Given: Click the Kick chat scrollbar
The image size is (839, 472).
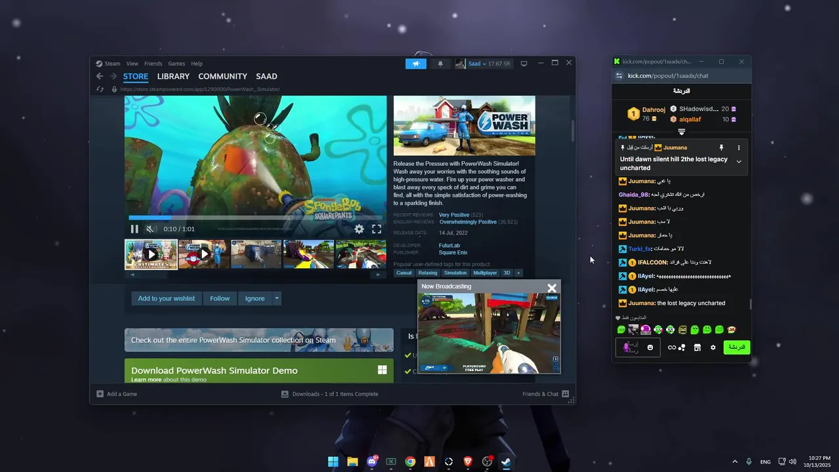Looking at the screenshot, I should (x=751, y=304).
